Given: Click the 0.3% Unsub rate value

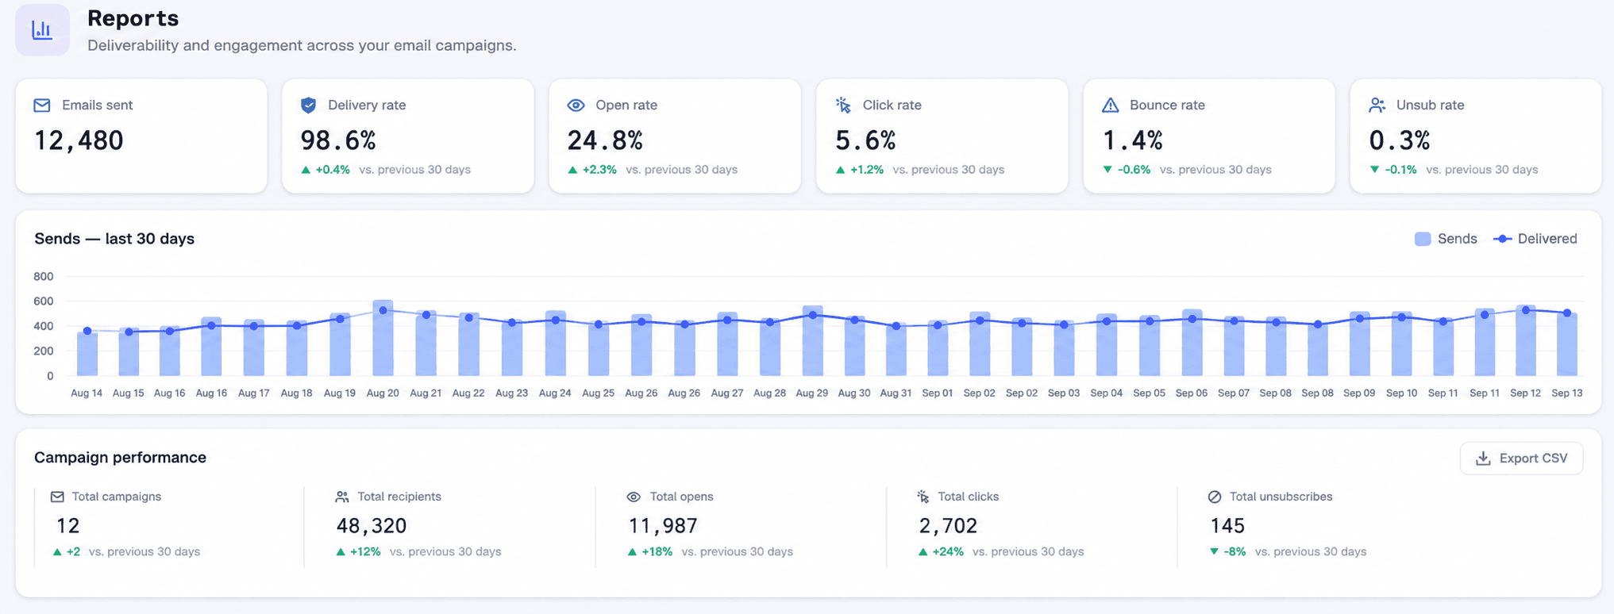Looking at the screenshot, I should (x=1400, y=140).
